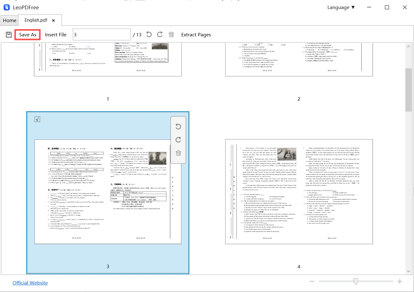414x292 pixels.
Task: Select page 4 thumbnail
Action: click(x=299, y=192)
